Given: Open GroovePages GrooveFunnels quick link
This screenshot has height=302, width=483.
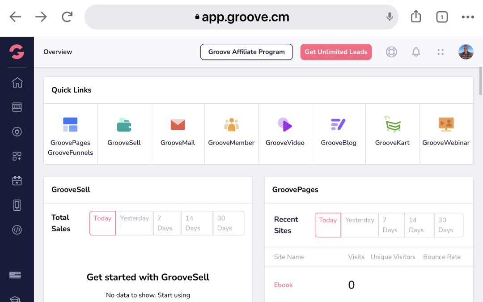Looking at the screenshot, I should pyautogui.click(x=71, y=134).
